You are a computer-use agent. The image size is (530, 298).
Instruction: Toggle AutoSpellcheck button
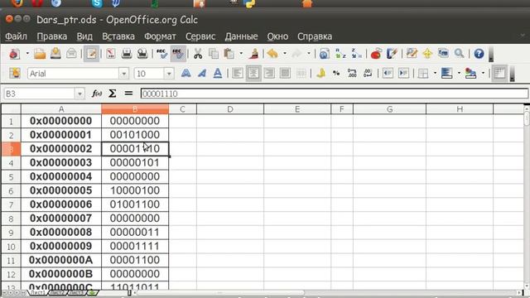tap(178, 54)
